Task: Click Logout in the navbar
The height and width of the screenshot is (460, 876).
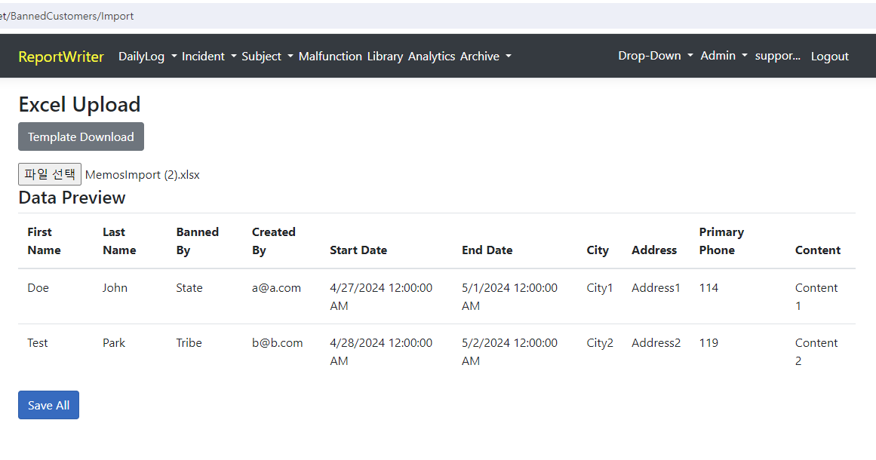Action: [829, 56]
